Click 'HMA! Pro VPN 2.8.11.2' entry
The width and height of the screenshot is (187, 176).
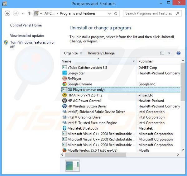pos(85,95)
